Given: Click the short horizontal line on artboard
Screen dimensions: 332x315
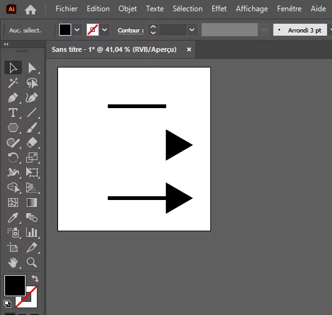Looking at the screenshot, I should pyautogui.click(x=137, y=106).
